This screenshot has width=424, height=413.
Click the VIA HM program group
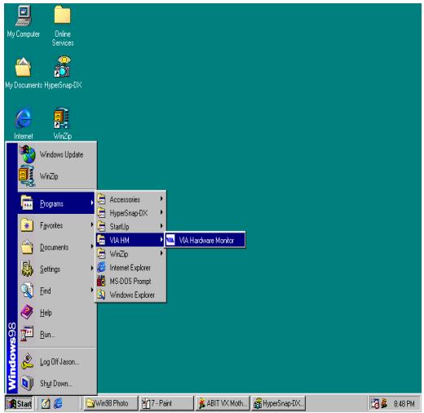[x=130, y=240]
